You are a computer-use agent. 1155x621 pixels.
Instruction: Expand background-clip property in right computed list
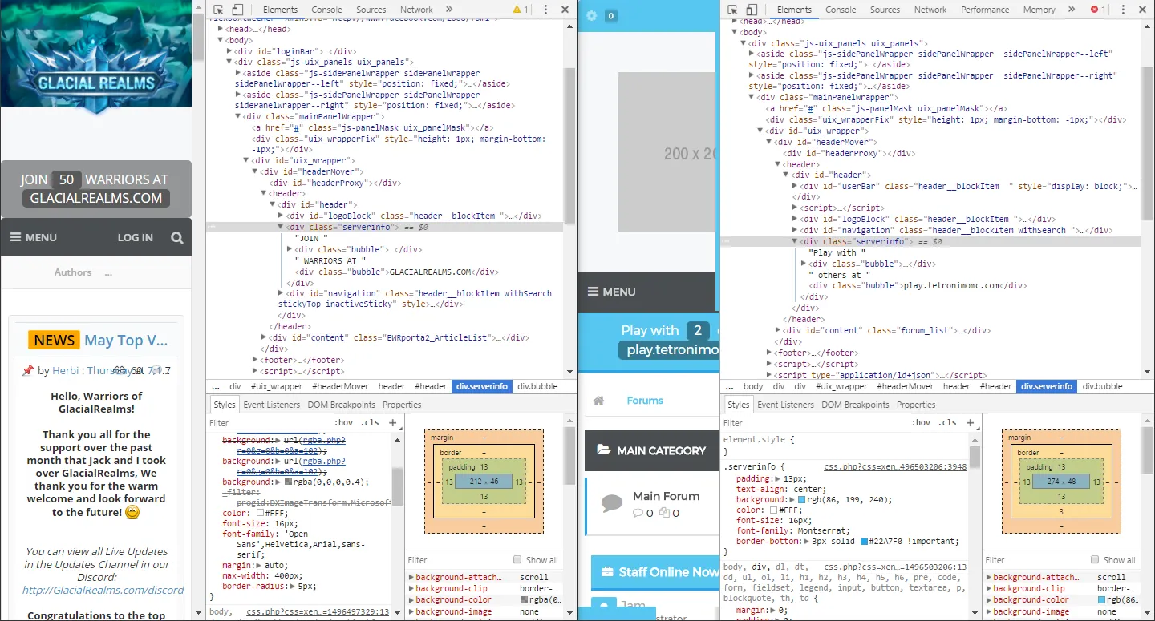(989, 588)
